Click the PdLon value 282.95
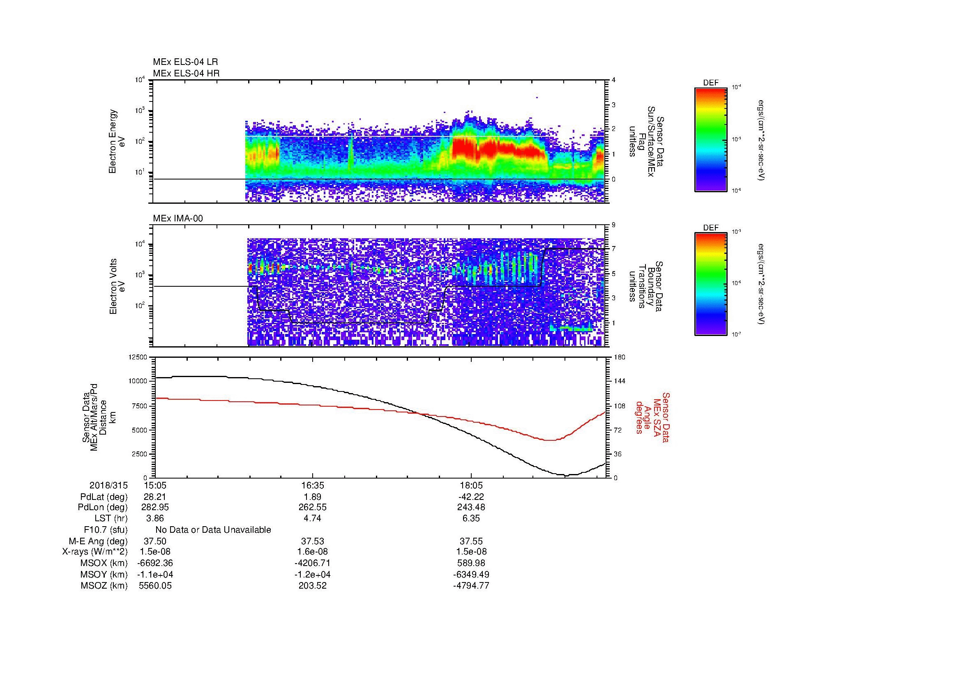 click(x=155, y=507)
